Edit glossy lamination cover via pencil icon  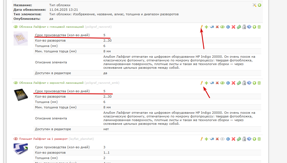(202, 27)
